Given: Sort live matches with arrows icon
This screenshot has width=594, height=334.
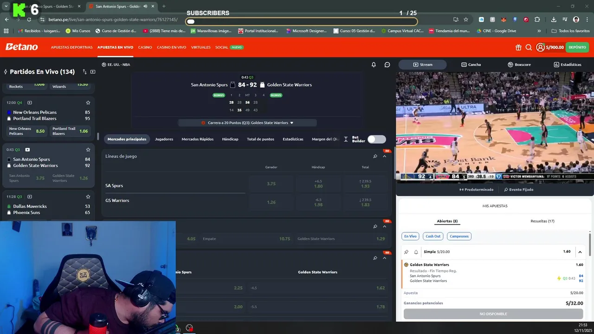Looking at the screenshot, I should pos(85,72).
